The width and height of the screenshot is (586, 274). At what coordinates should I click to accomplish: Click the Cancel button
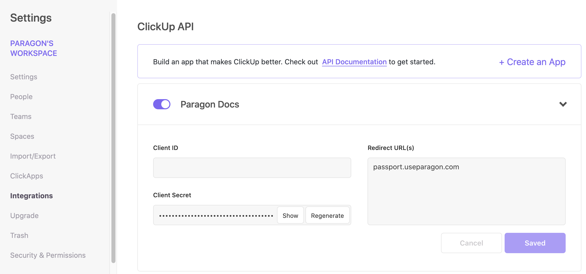[x=471, y=243]
